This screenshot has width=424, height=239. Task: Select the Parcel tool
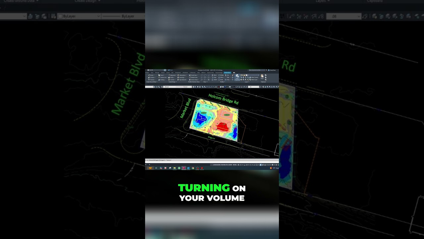[x=161, y=75]
